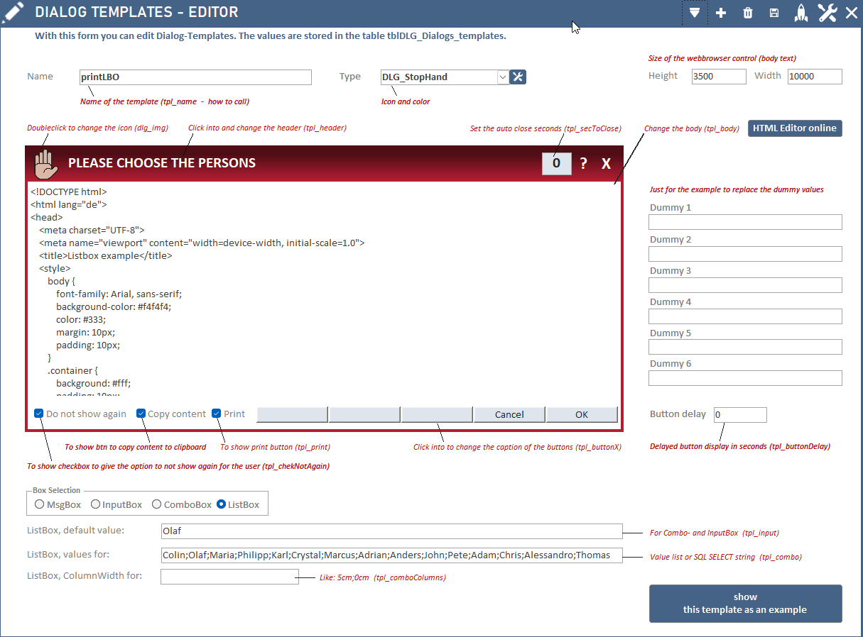Toggle the Copy content checkbox
Viewport: 863px width, 637px height.
pyautogui.click(x=141, y=414)
